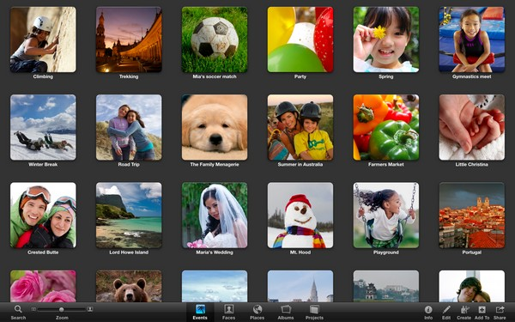
Task: Open the Road Trip event thumbnail
Action: pyautogui.click(x=129, y=127)
